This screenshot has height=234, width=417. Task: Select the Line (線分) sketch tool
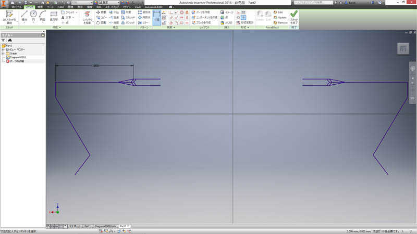[x=24, y=16]
